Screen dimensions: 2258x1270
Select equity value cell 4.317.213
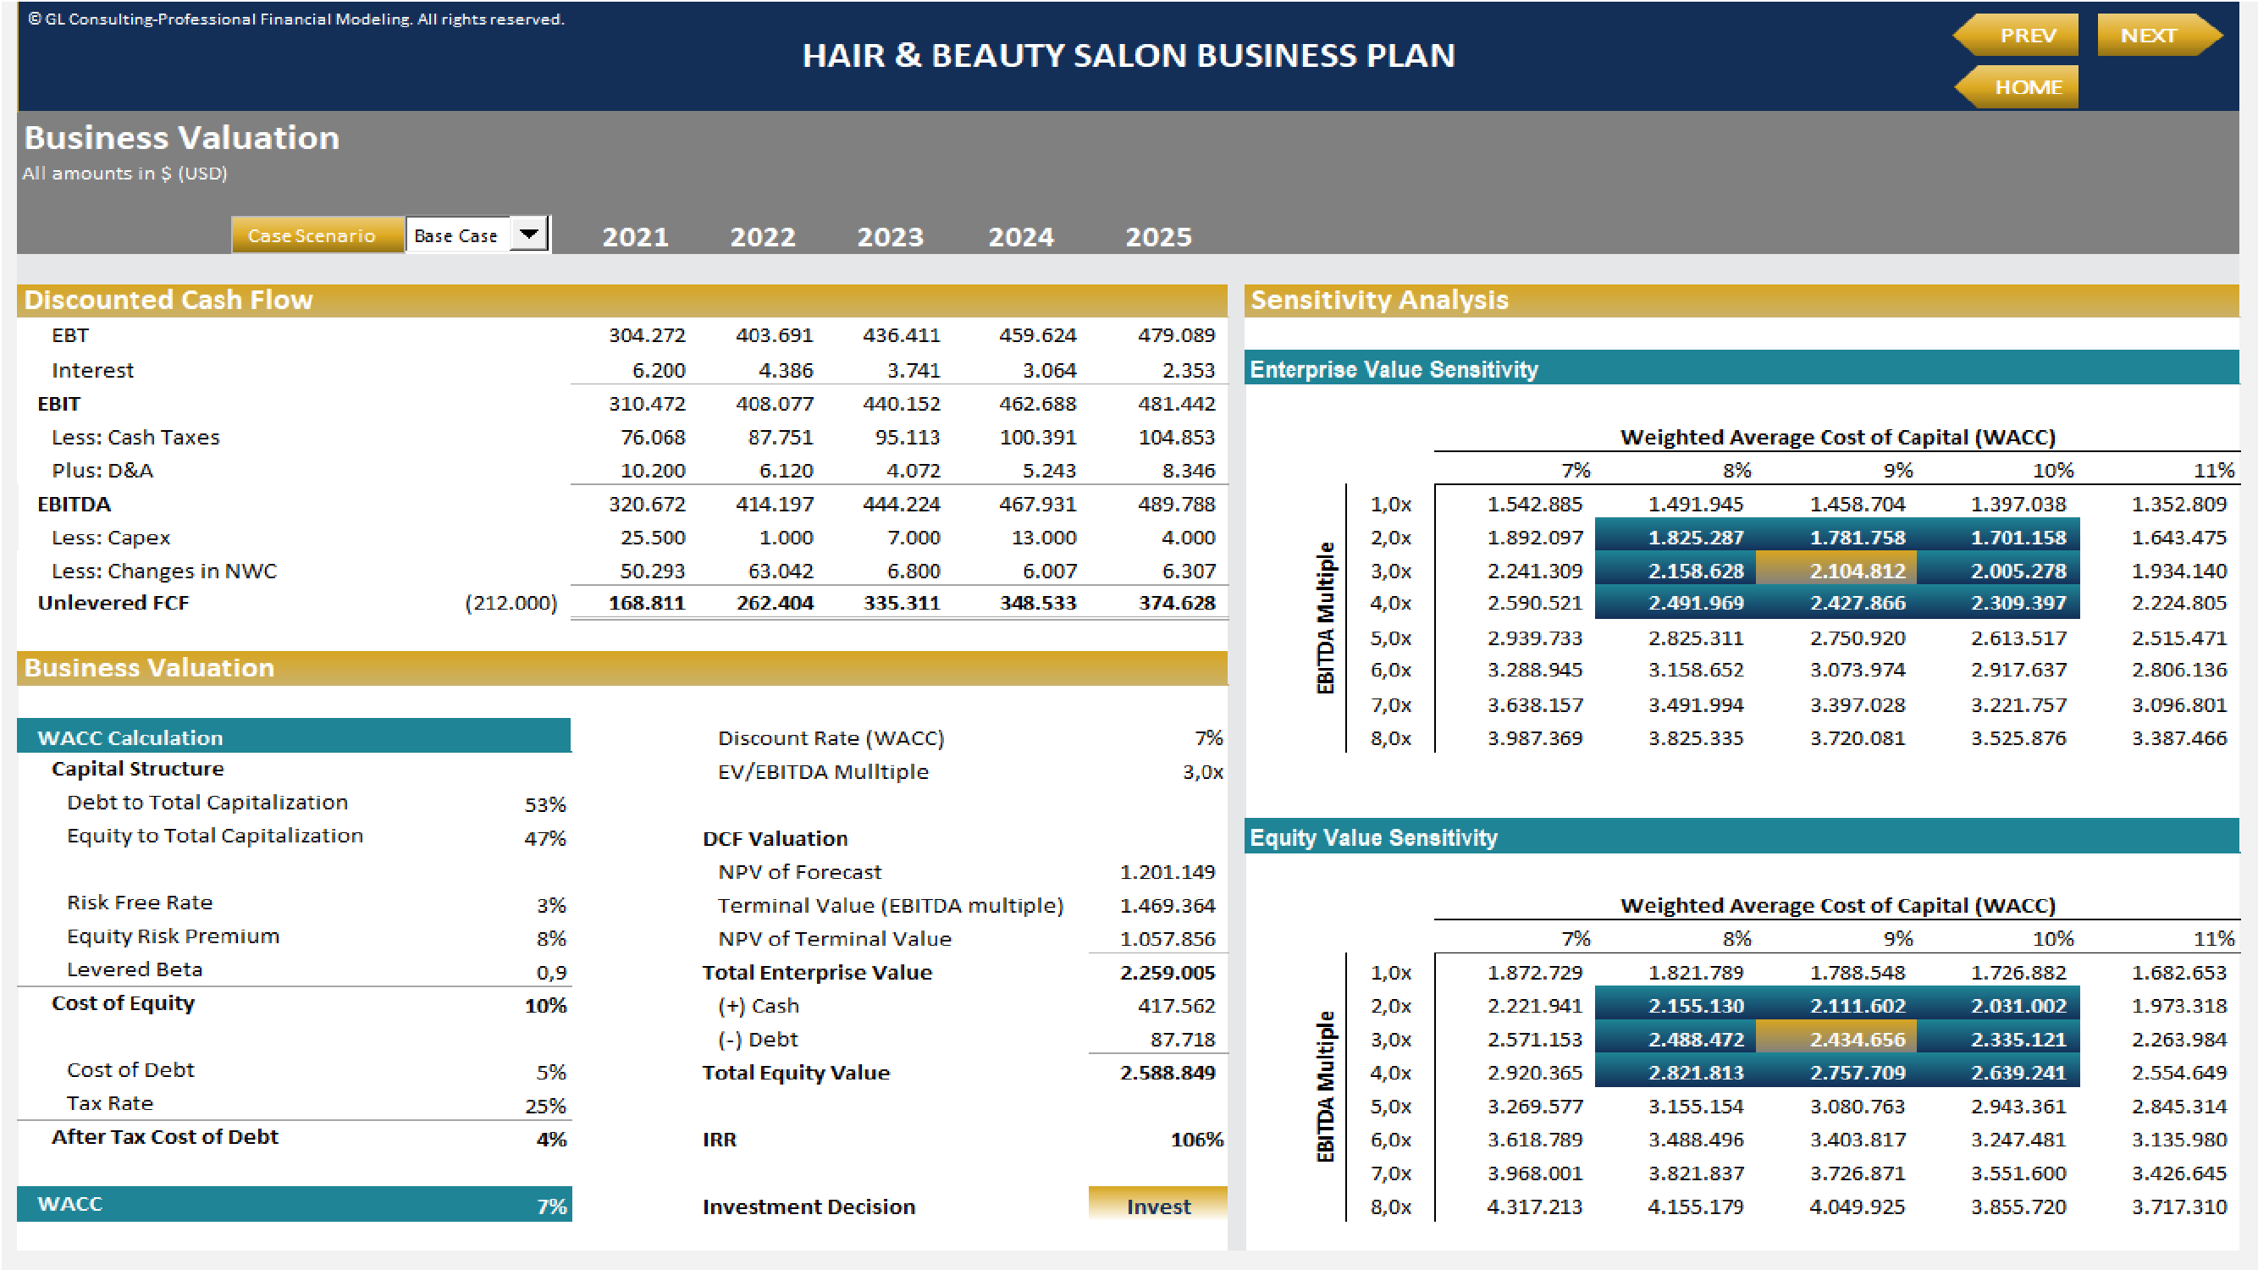tap(1534, 1206)
